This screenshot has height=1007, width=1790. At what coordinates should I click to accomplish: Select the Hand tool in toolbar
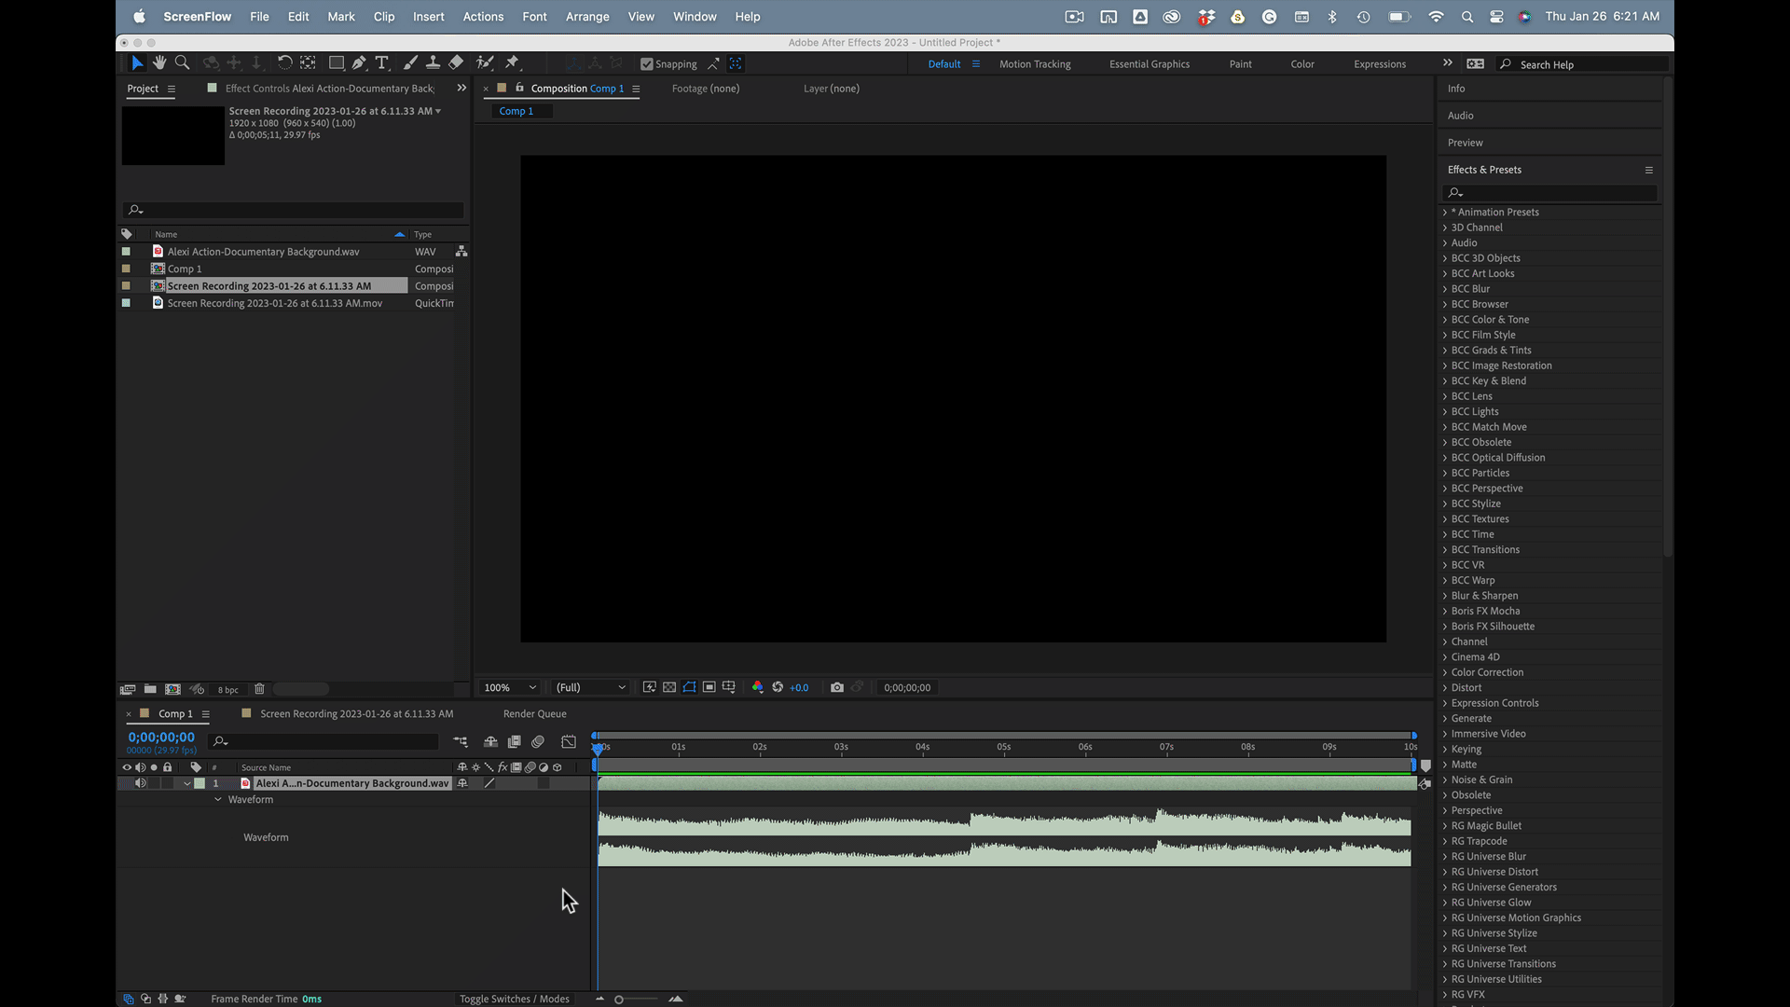click(159, 62)
